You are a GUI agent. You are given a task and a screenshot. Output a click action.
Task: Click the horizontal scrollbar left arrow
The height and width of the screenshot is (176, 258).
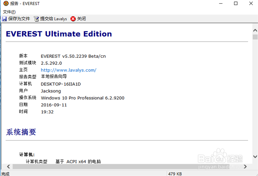[x=8, y=166]
